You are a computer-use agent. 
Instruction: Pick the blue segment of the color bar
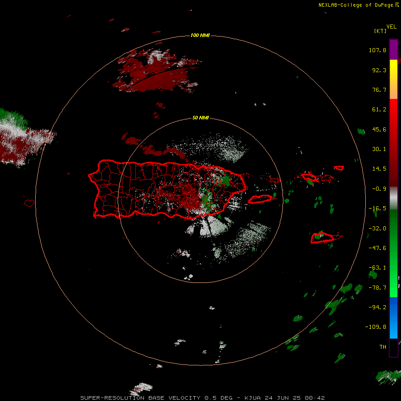click(x=393, y=318)
